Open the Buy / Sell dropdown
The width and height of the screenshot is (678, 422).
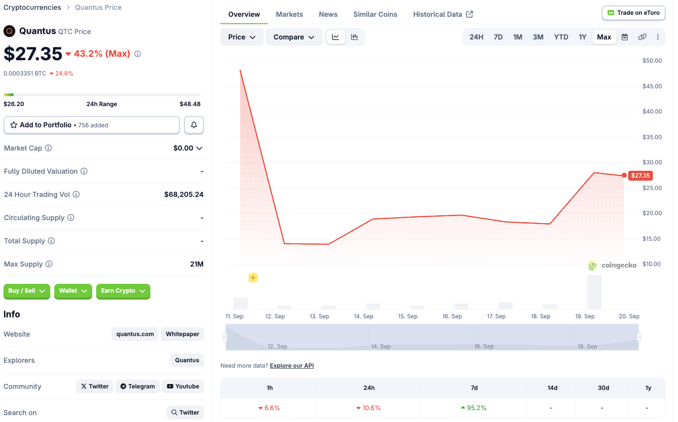click(x=27, y=291)
